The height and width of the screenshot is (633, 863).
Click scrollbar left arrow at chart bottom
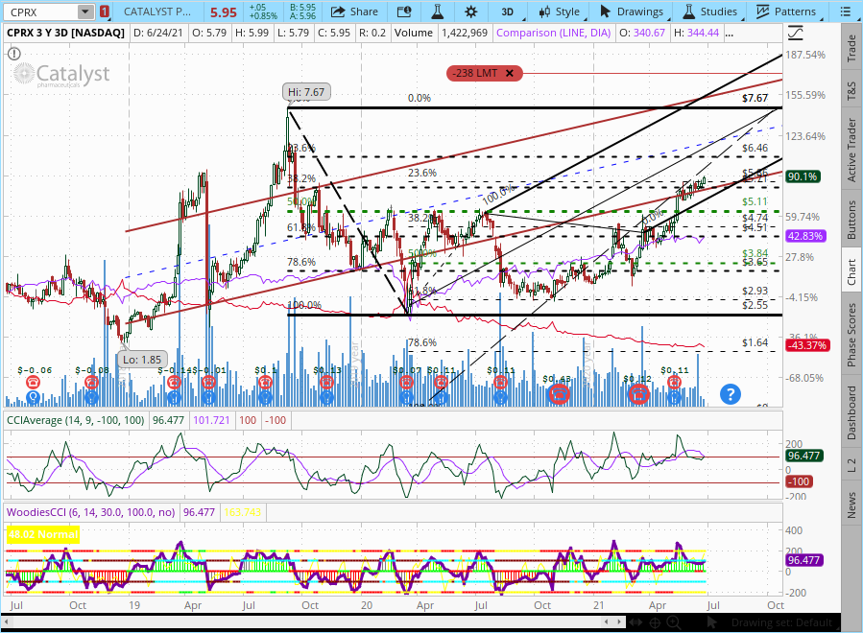[8, 622]
